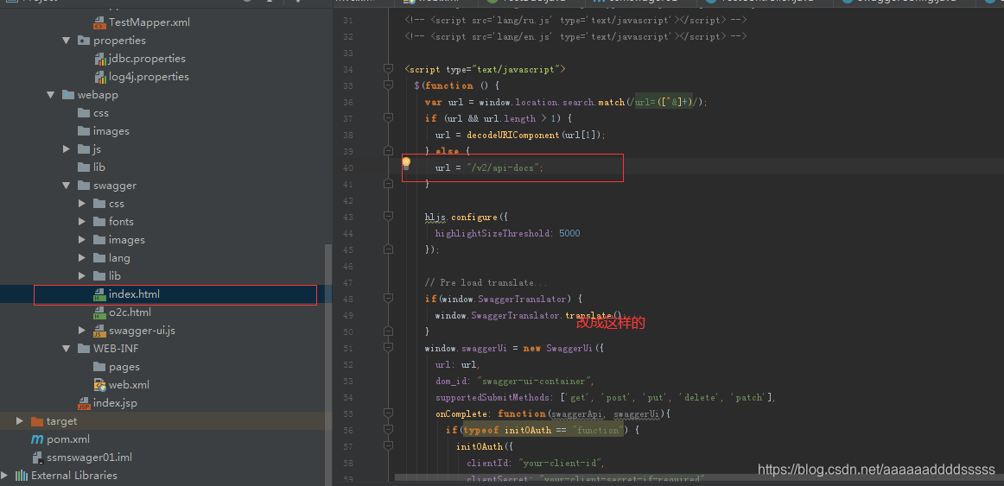Expand the lang folder
Screen dimensions: 1004x486
(x=81, y=258)
